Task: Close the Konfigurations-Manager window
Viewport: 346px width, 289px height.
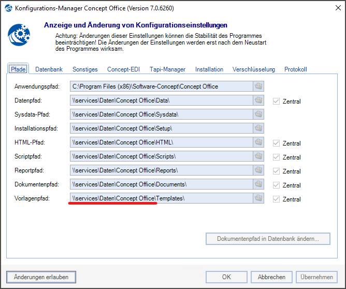Action: (x=338, y=8)
